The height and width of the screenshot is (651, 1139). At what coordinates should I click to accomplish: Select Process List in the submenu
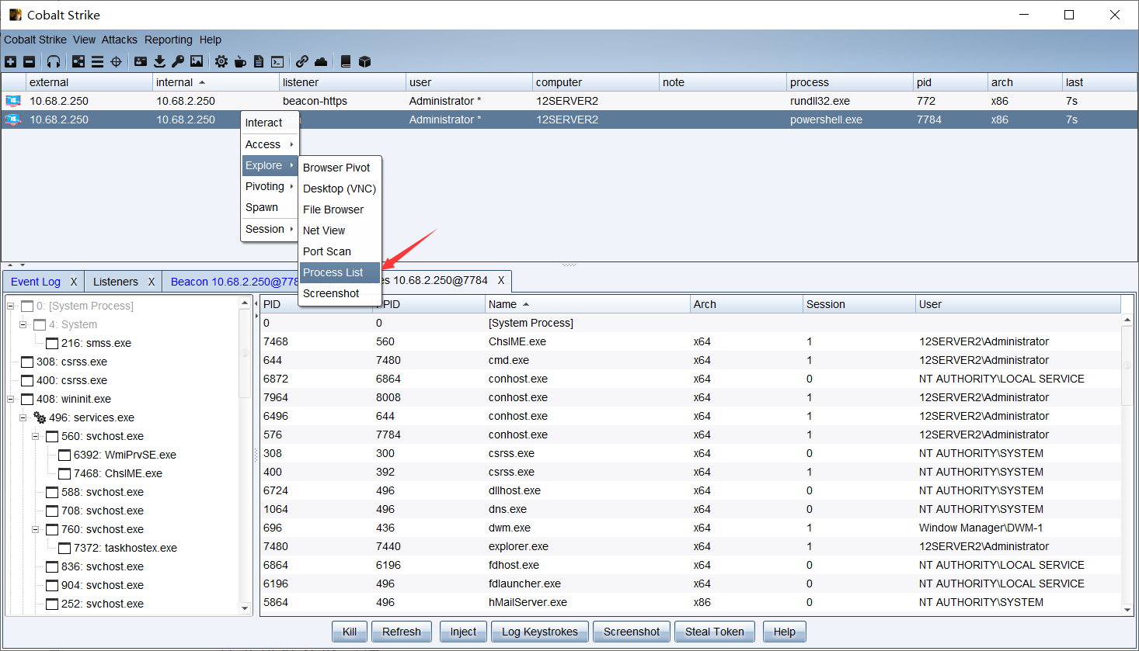click(340, 272)
